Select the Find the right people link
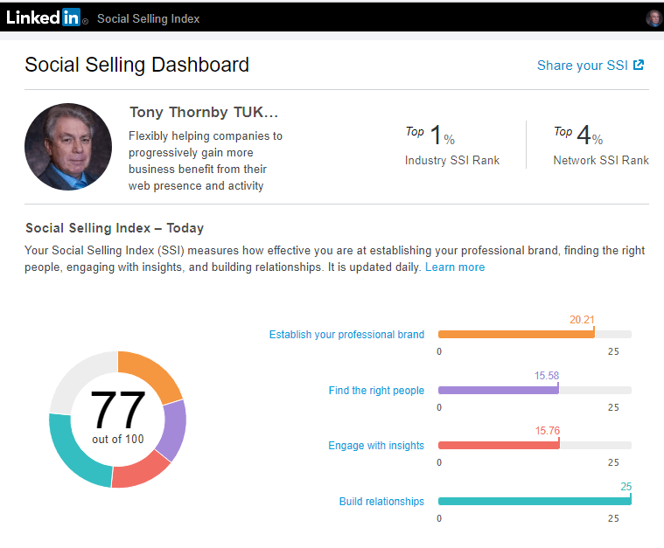Image resolution: width=664 pixels, height=548 pixels. point(376,391)
